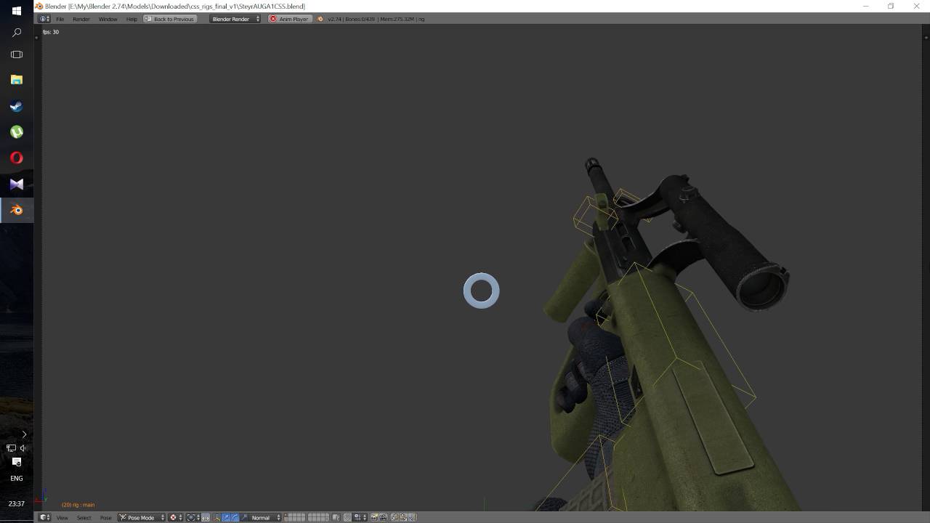Open Windows search from taskbar
The width and height of the screenshot is (930, 523).
[x=17, y=33]
